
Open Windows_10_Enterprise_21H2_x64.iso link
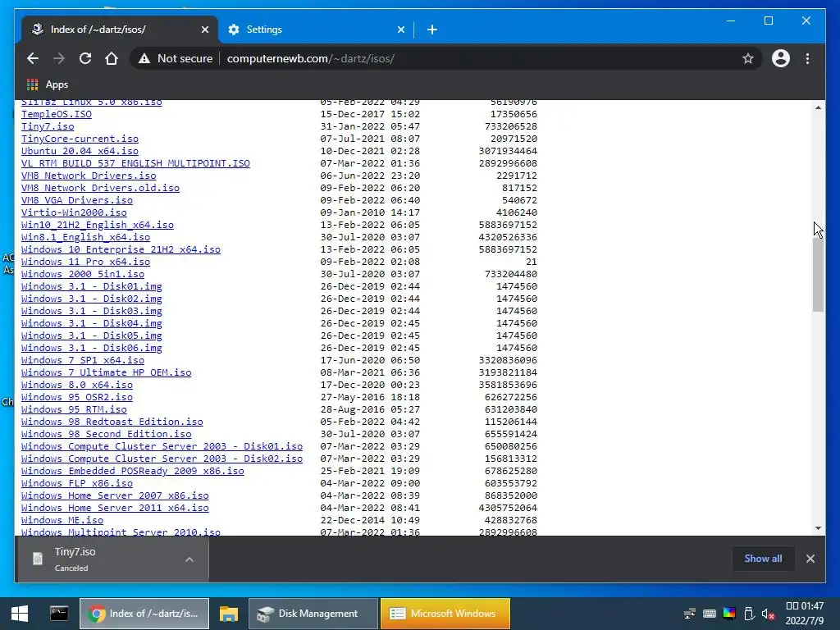pos(121,249)
